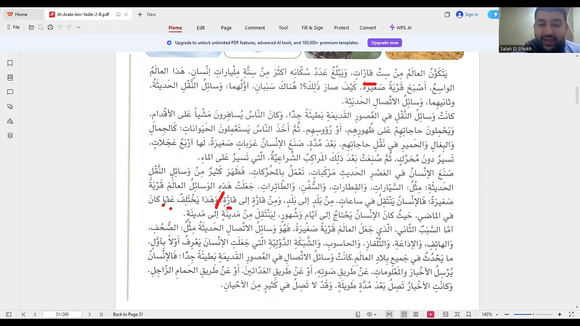Viewport: 580px width, 326px height.
Task: Open the Convert ribbon tab
Action: coord(368,28)
